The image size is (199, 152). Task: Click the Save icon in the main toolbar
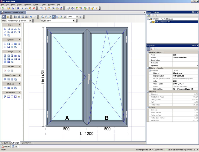coord(13,8)
